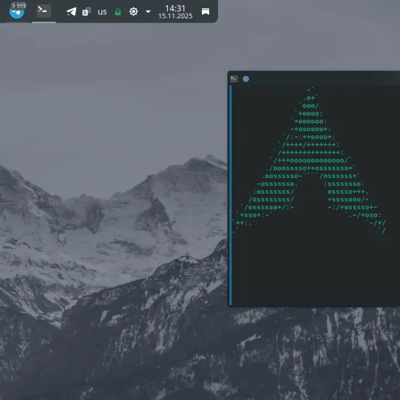Screen dimensions: 400x400
Task: Open the calendar from the 14:31 clock
Action: click(x=175, y=8)
